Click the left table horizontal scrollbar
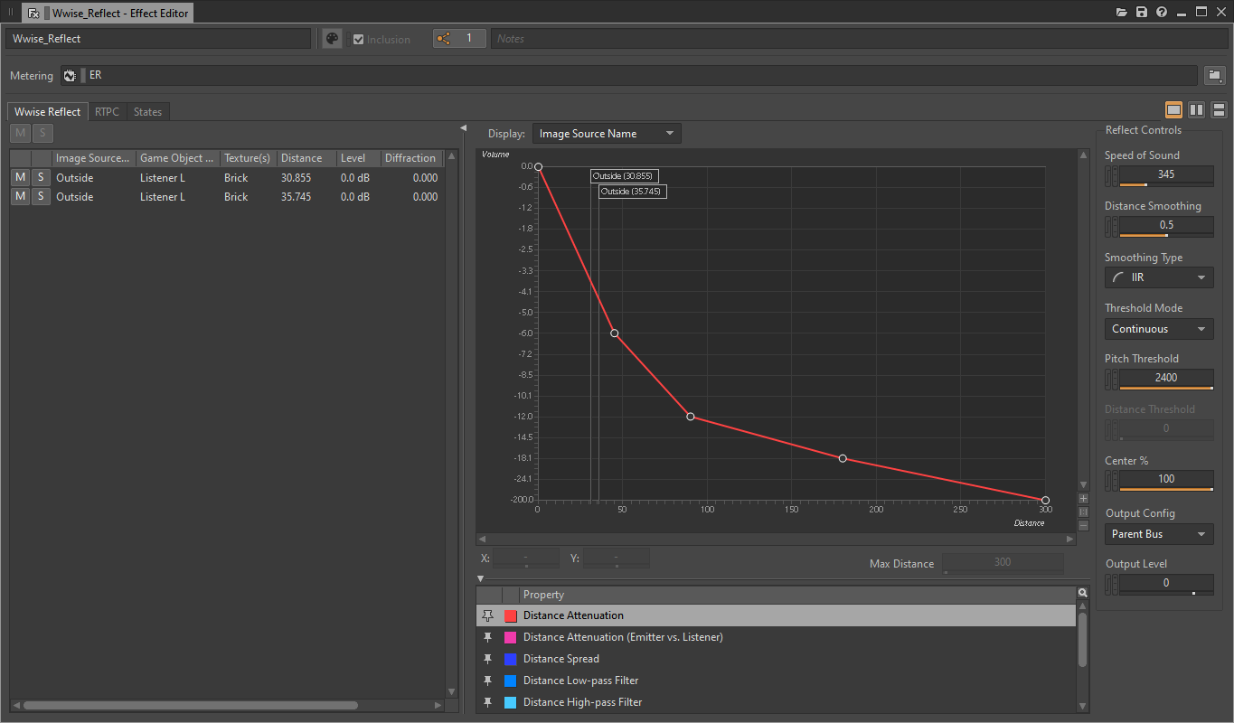 [x=191, y=705]
